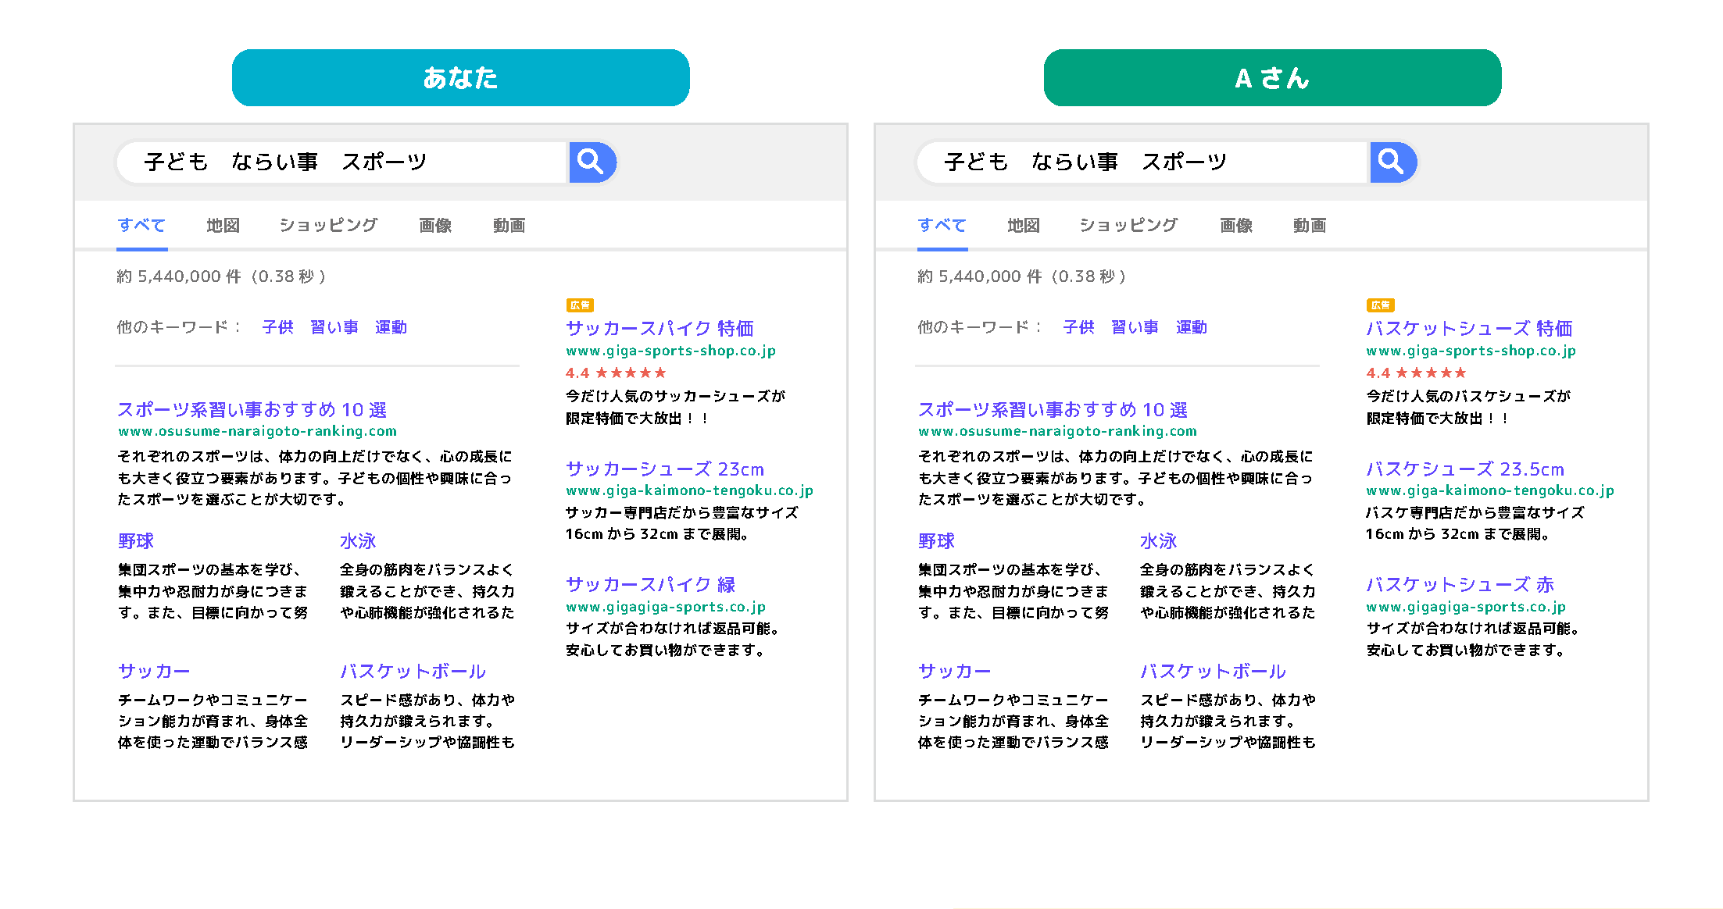Switch to the ショッピング tab on あなた's screen
Screen dimensions: 1723x909
coord(327,225)
